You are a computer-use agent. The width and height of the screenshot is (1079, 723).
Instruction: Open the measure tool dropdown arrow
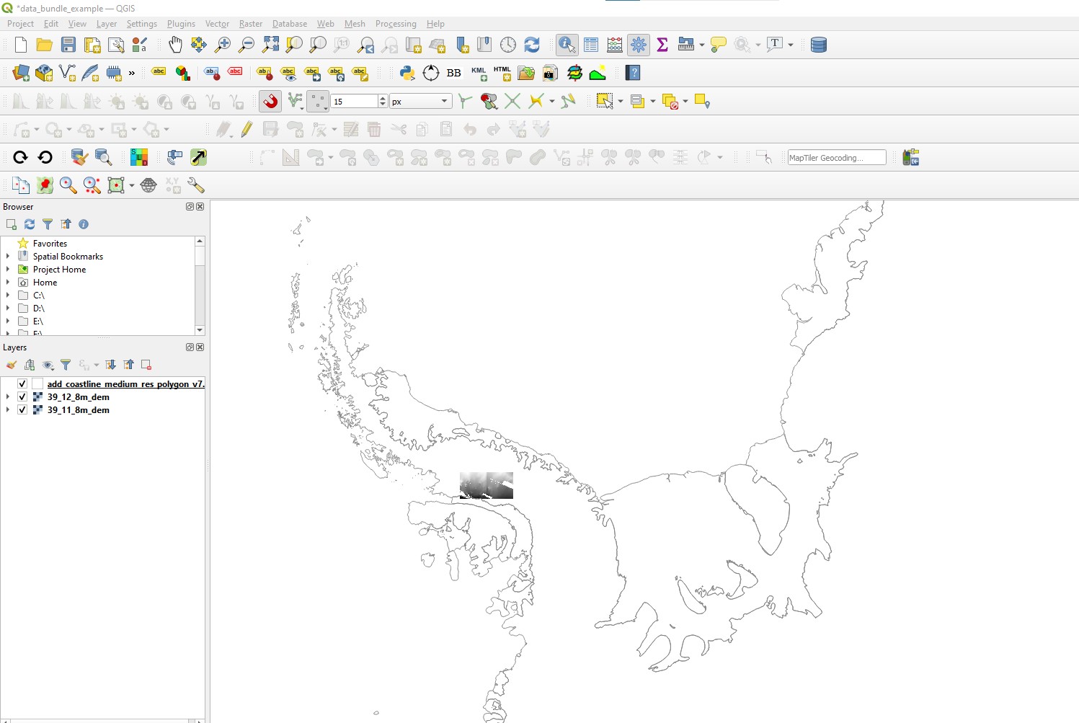point(702,45)
